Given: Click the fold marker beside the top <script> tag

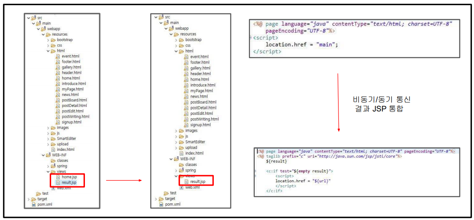Looking at the screenshot, I should [251, 38].
